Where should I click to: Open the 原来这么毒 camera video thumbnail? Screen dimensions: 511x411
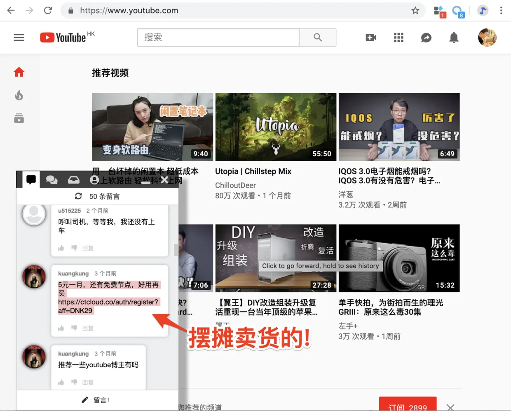pyautogui.click(x=399, y=258)
